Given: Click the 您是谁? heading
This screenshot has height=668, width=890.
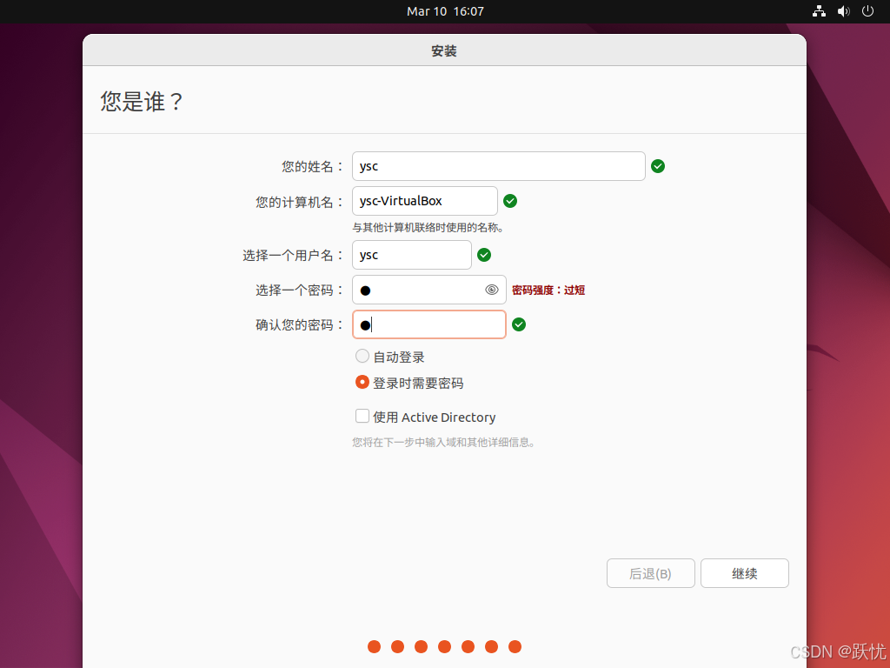Looking at the screenshot, I should pos(142,102).
